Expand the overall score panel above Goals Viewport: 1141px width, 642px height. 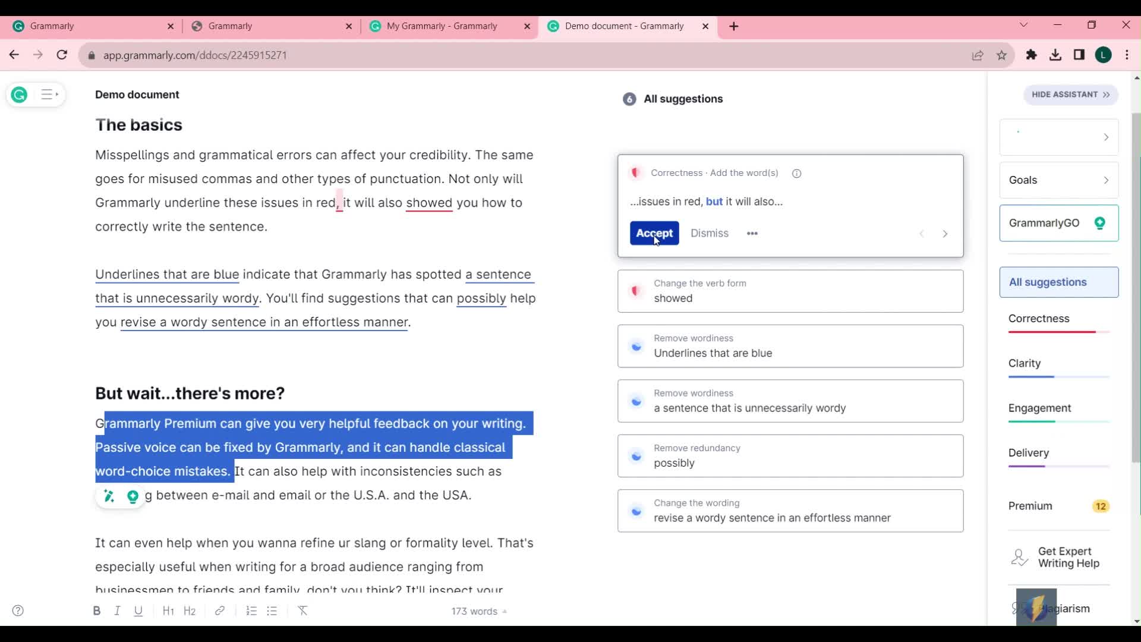(1059, 137)
